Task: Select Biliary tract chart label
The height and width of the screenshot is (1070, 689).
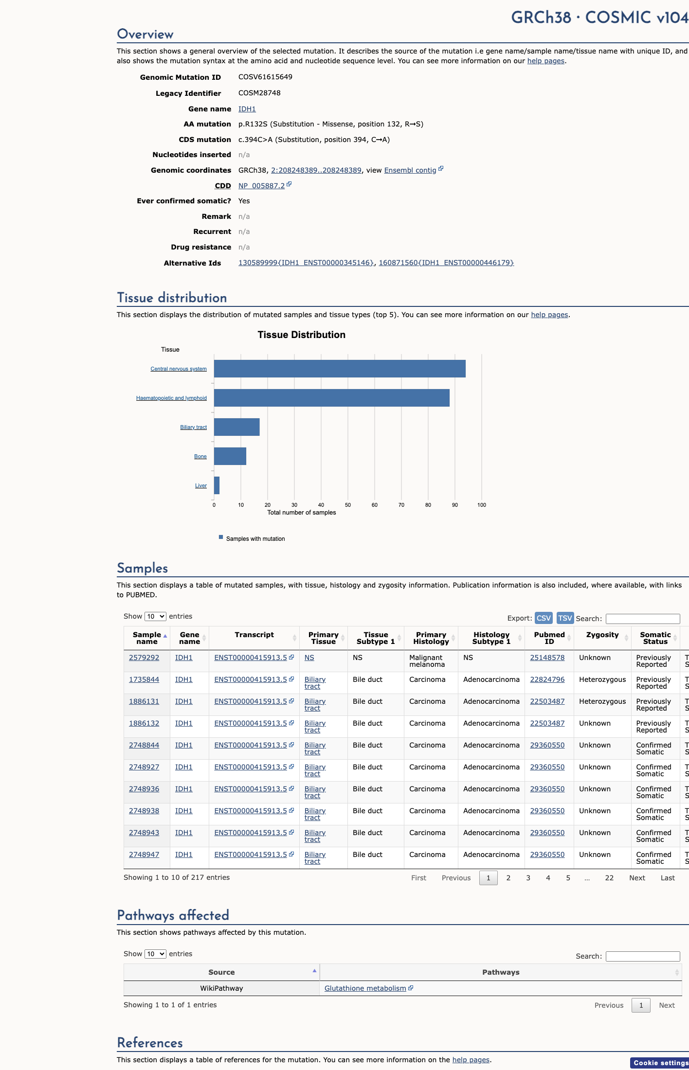Action: point(193,427)
